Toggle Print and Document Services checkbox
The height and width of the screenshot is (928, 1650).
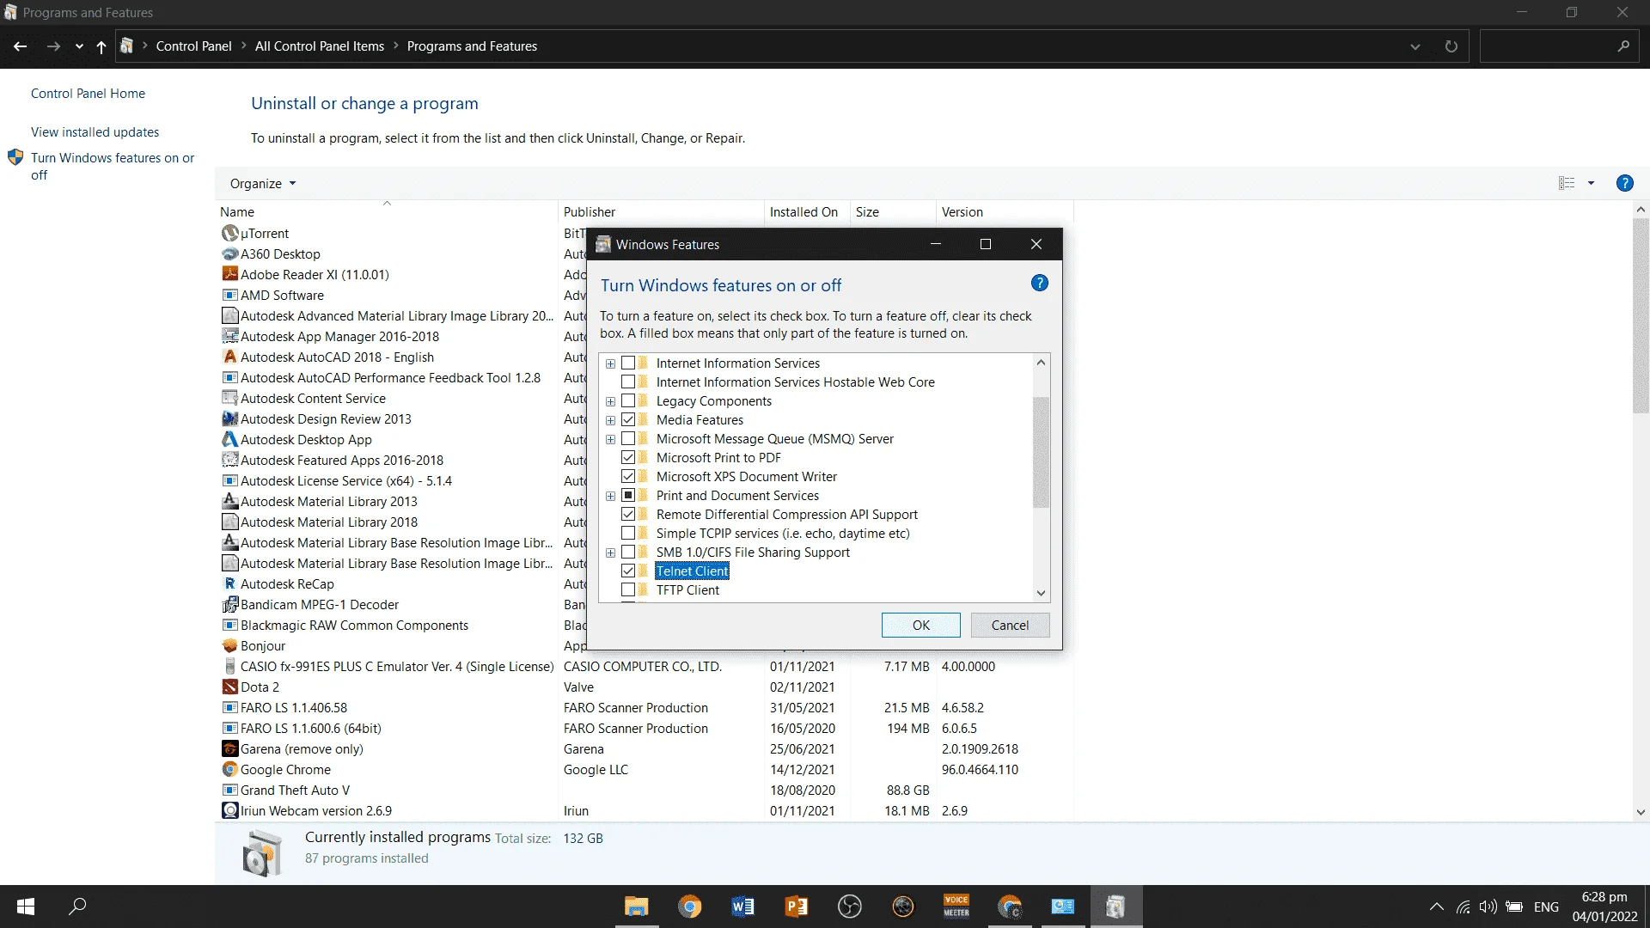pyautogui.click(x=628, y=496)
